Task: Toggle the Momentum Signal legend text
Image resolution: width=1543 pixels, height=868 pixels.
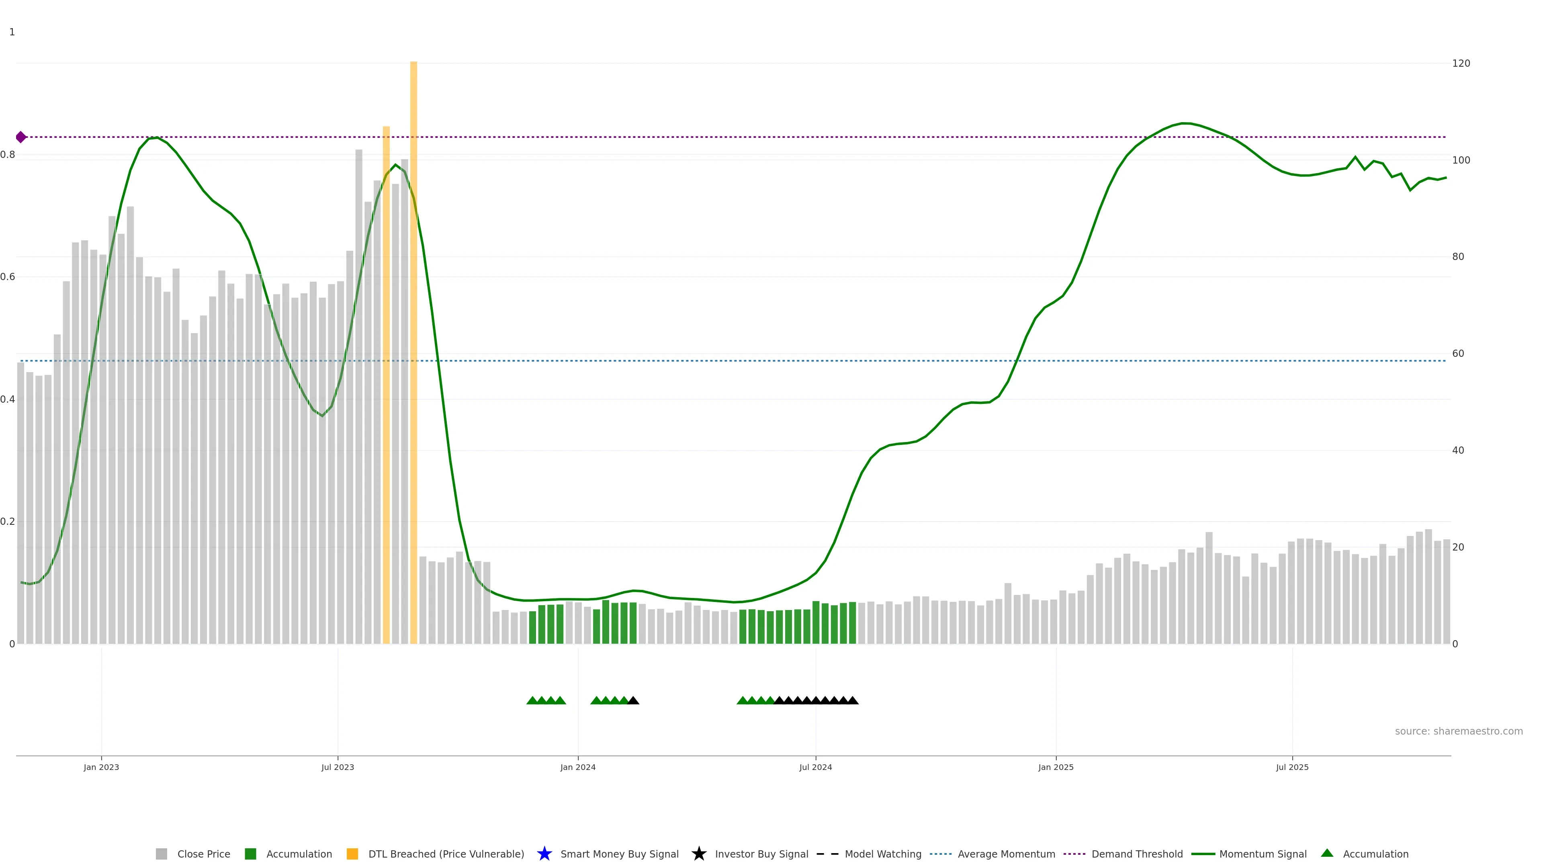Action: coord(1263,854)
